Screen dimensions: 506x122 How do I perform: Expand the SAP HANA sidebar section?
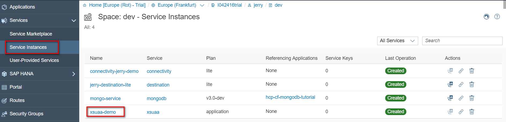tap(74, 74)
